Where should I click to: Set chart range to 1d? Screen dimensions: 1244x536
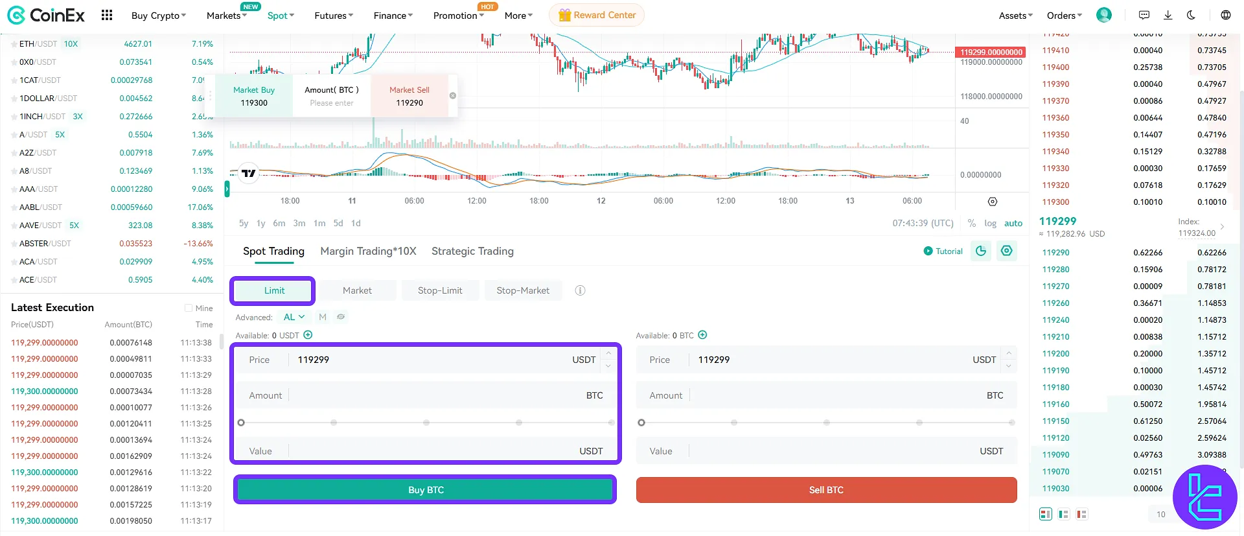[x=356, y=223]
